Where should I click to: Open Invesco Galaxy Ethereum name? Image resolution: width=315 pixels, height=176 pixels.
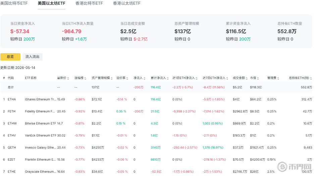coord(41,147)
